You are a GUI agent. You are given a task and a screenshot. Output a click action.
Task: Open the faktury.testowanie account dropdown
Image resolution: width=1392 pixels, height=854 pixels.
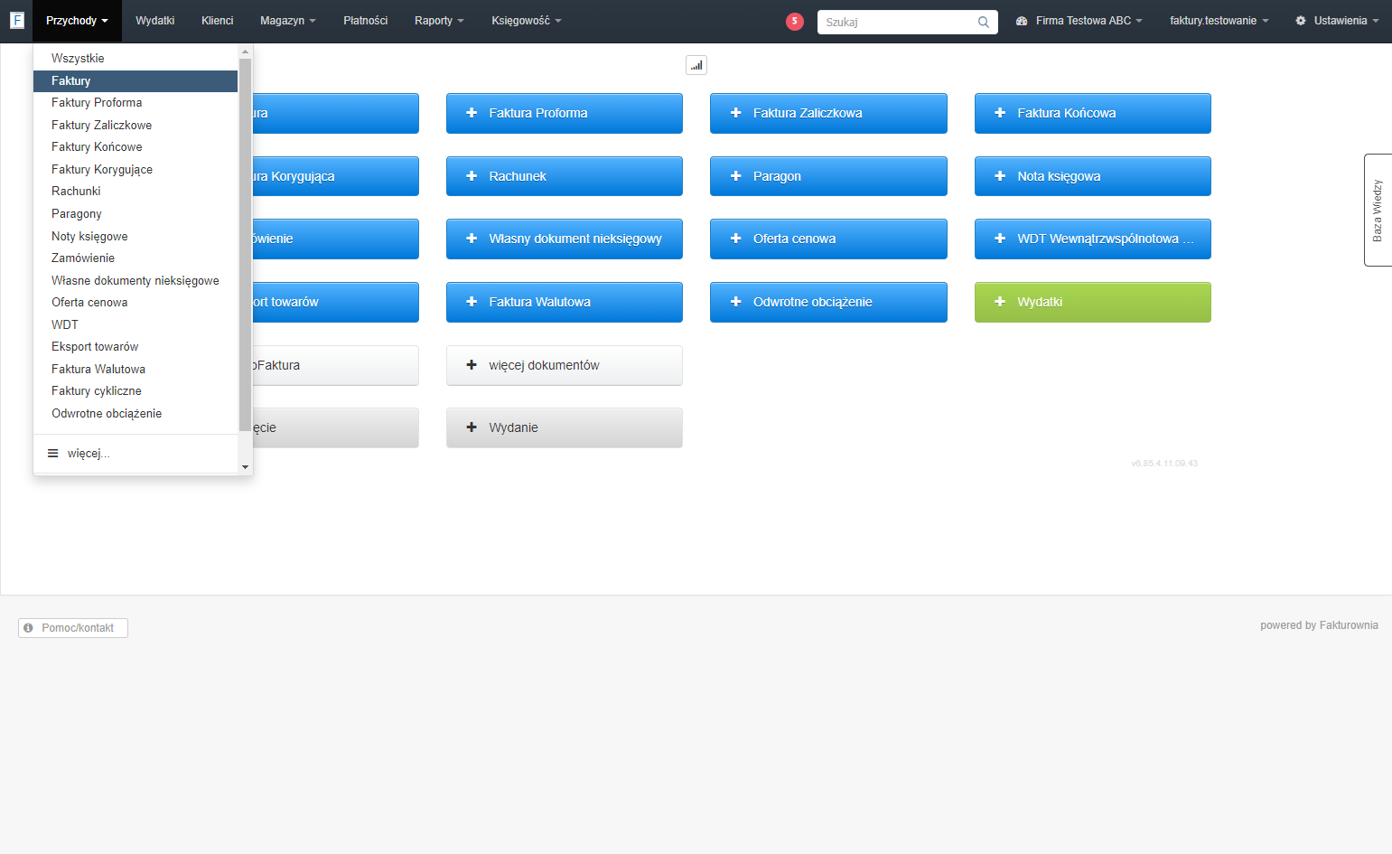tap(1219, 21)
